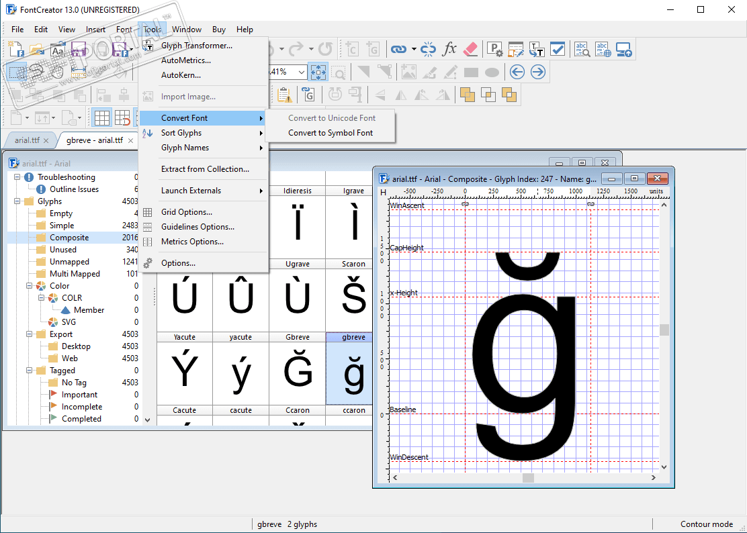Collapse the Glyphs tree node
The image size is (747, 533).
[x=17, y=201]
